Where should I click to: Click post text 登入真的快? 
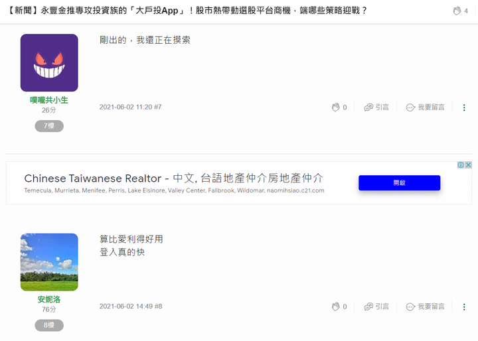coord(122,252)
